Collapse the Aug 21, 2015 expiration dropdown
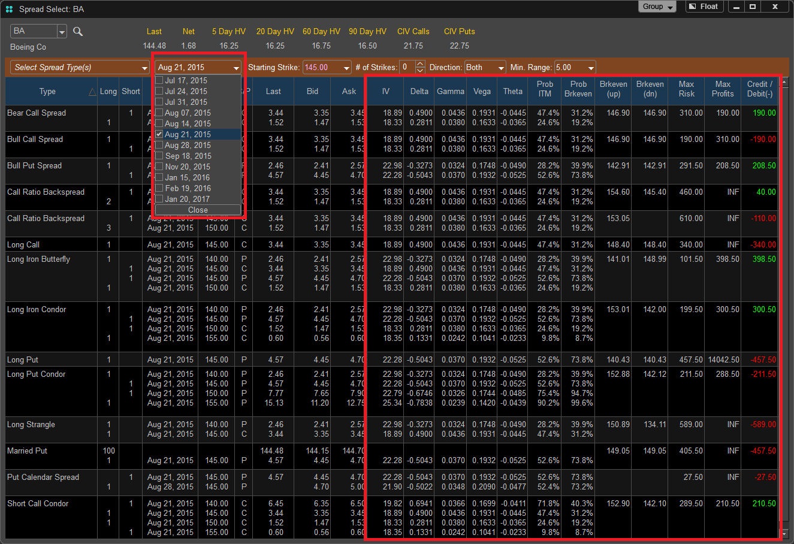The image size is (794, 544). click(198, 68)
